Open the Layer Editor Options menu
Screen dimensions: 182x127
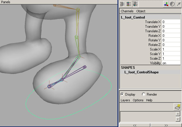point(138,100)
